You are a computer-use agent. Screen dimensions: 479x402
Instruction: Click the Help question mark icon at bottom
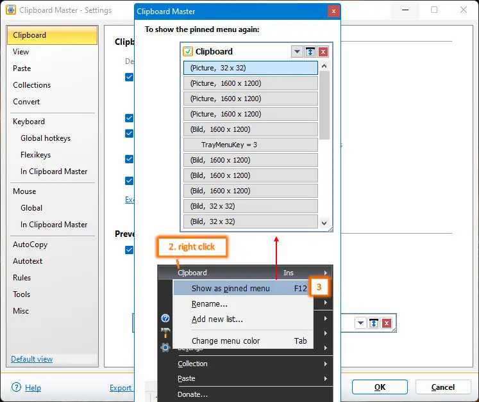[x=16, y=387]
